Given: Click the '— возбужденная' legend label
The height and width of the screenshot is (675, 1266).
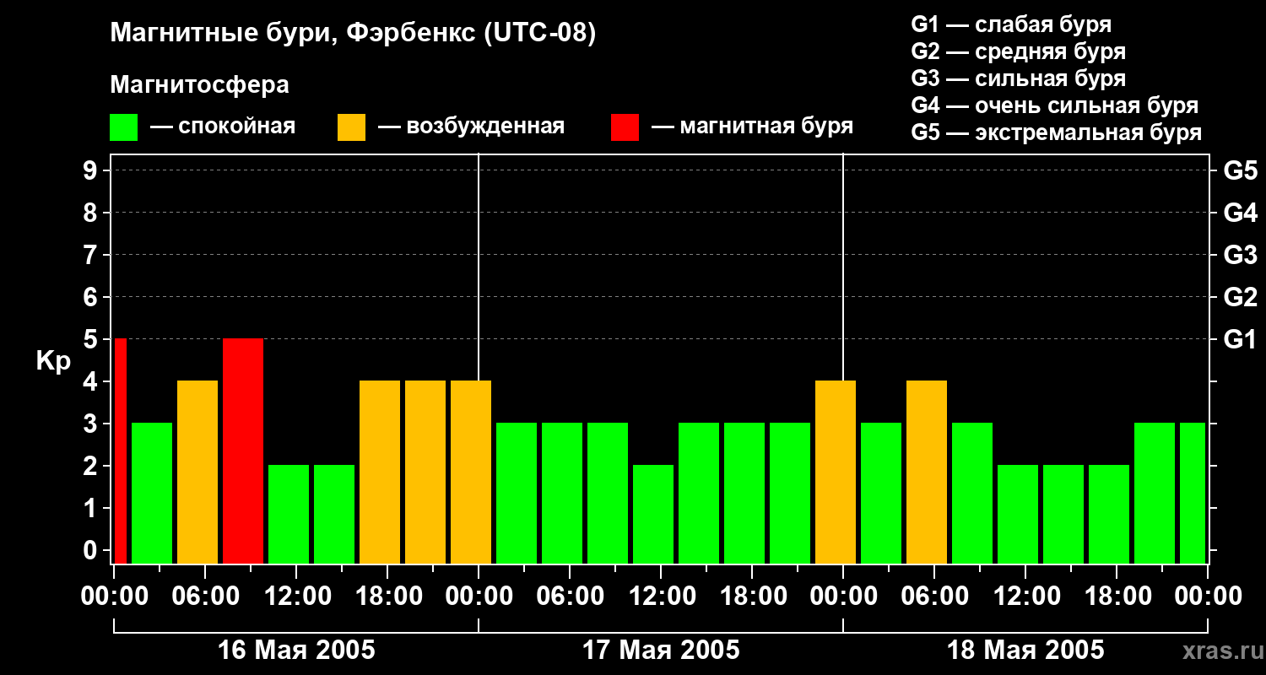Looking at the screenshot, I should pos(471,127).
